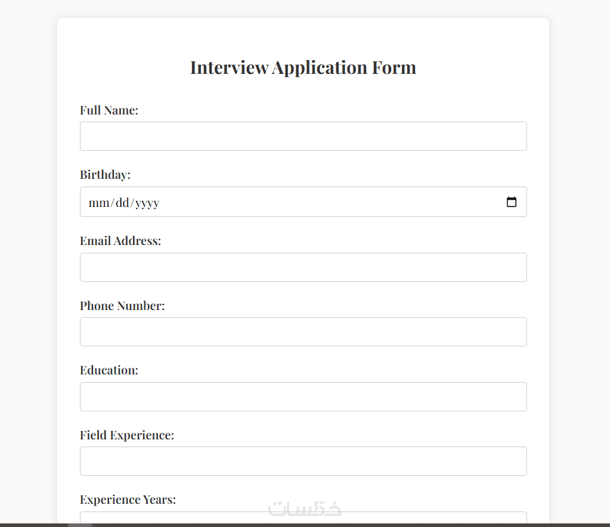This screenshot has width=610, height=527.
Task: Click into the Phone Number field
Action: tap(303, 331)
